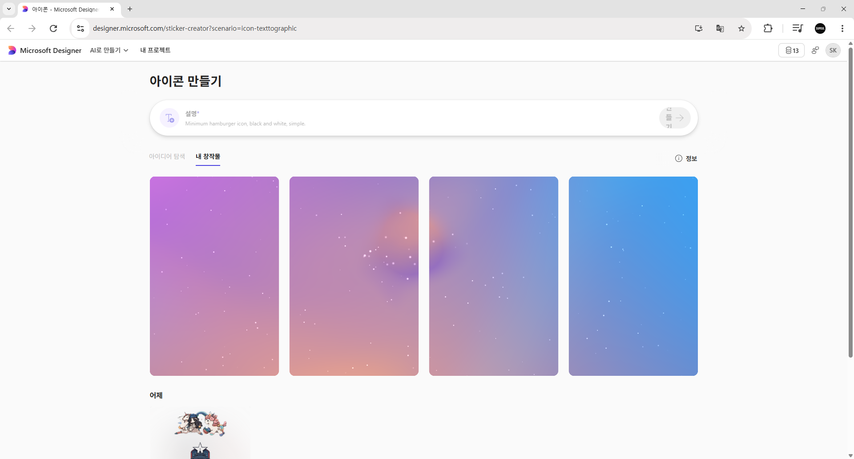This screenshot has height=459, width=854.
Task: Click the text prompt icon in description box
Action: click(169, 118)
